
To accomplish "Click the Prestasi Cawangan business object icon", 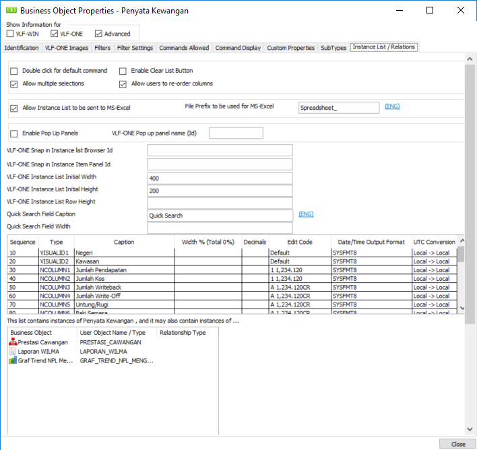I will coord(13,342).
